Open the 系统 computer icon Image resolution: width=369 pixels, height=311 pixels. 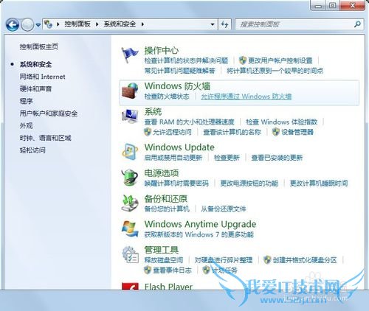pyautogui.click(x=130, y=116)
